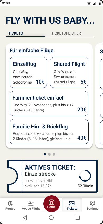Image resolution: width=103 pixels, height=224 pixels.
Task: Switch to the TICKETSPEICHER tab
Action: pyautogui.click(x=66, y=33)
